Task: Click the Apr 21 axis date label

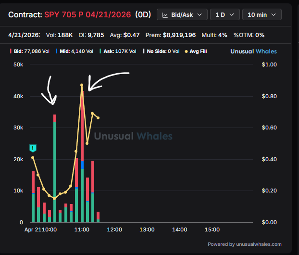Action: click(x=32, y=229)
